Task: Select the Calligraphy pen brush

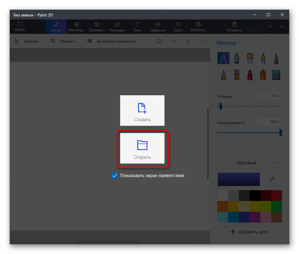Action: [x=237, y=58]
